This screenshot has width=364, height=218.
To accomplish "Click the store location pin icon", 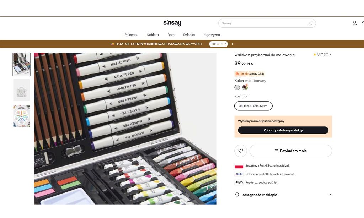I will [237, 195].
